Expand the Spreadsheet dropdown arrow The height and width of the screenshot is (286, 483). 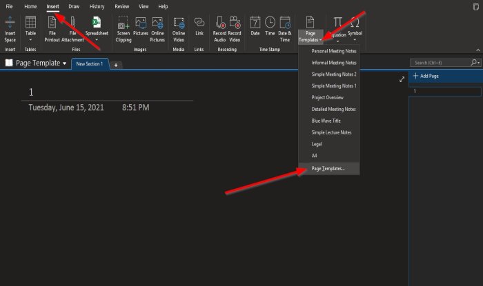[97, 40]
